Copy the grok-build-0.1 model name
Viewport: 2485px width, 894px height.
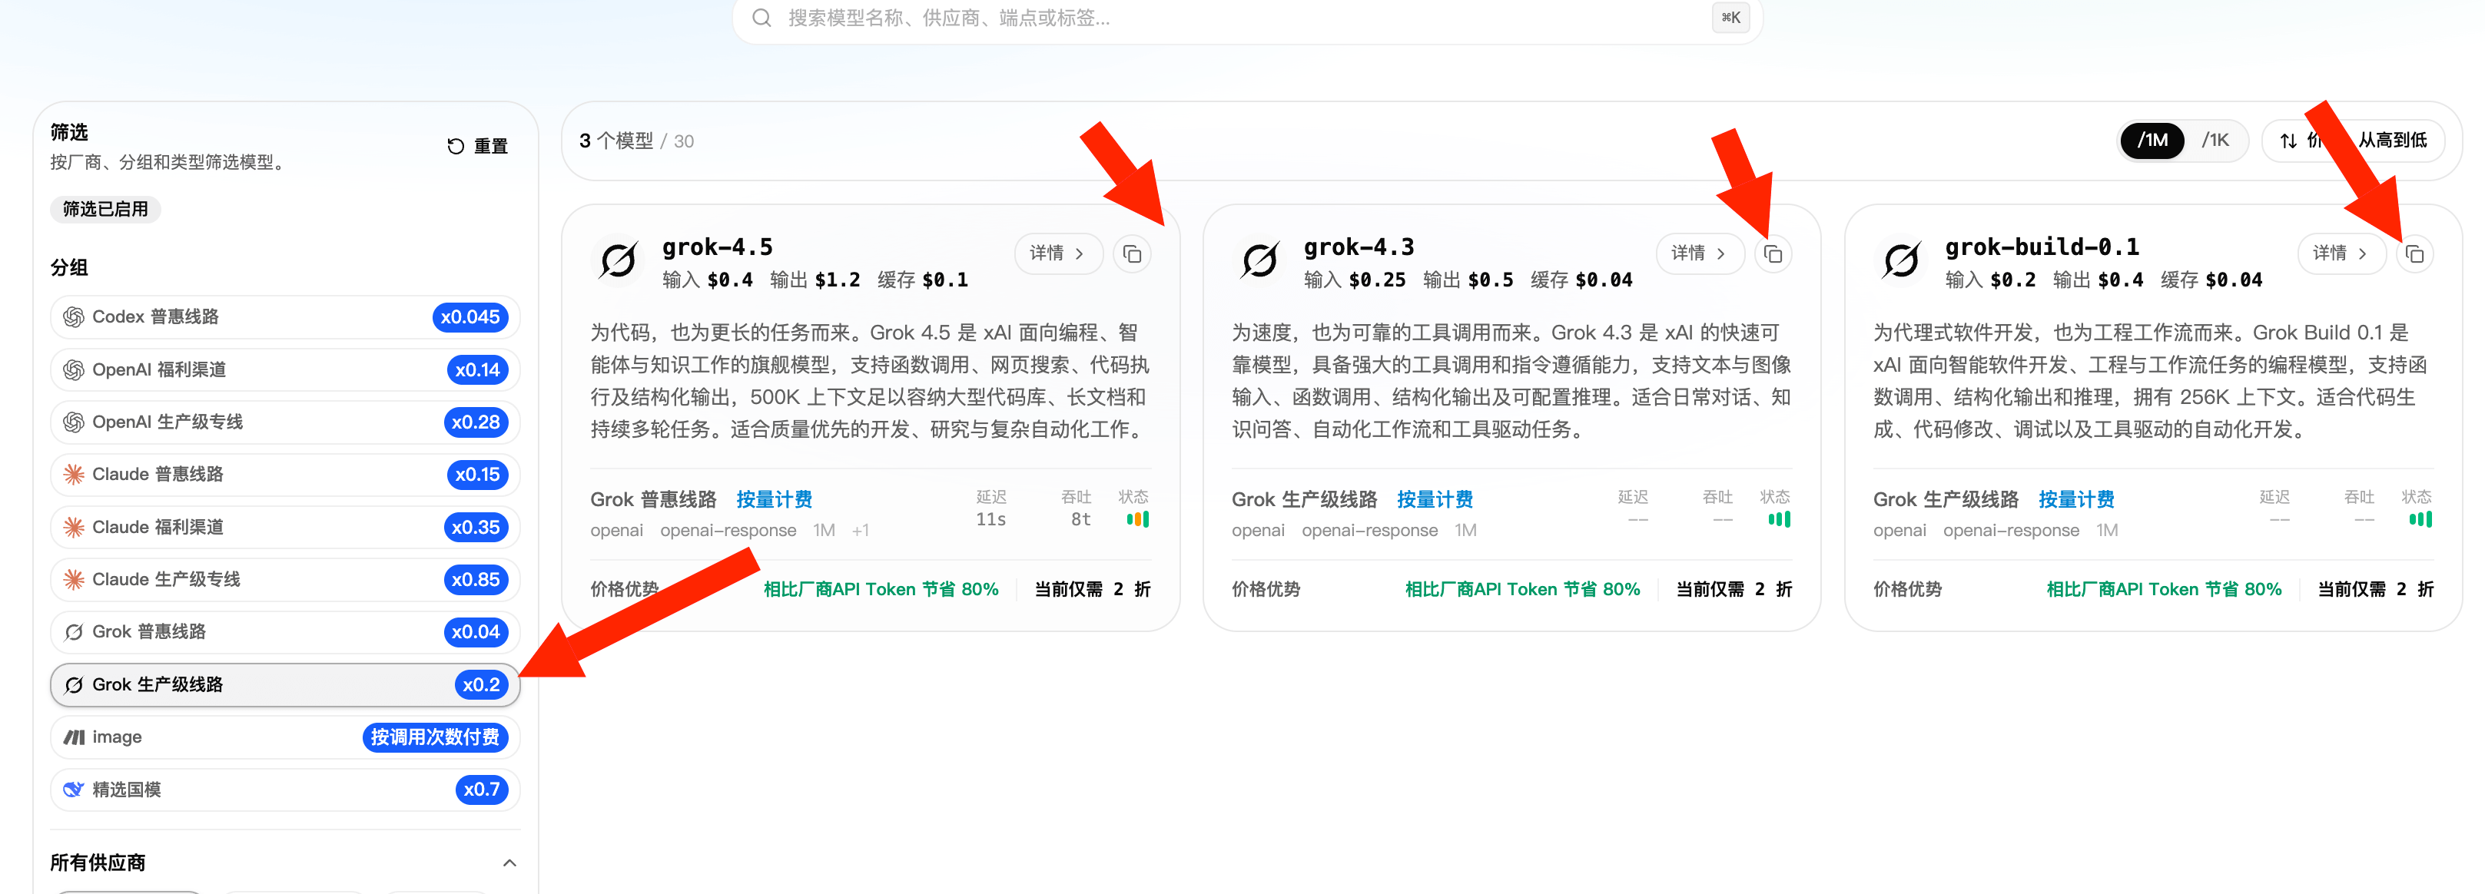[2414, 254]
